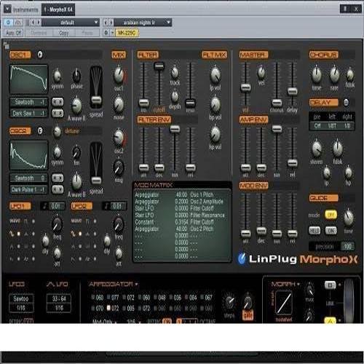Click the OSC1 symm knob
The height and width of the screenshot is (364, 364).
pyautogui.click(x=58, y=76)
